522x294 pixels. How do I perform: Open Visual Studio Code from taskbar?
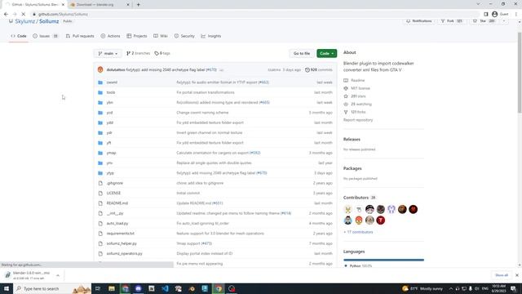click(165, 288)
